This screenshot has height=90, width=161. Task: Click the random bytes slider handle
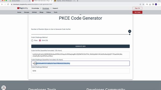coord(130,34)
